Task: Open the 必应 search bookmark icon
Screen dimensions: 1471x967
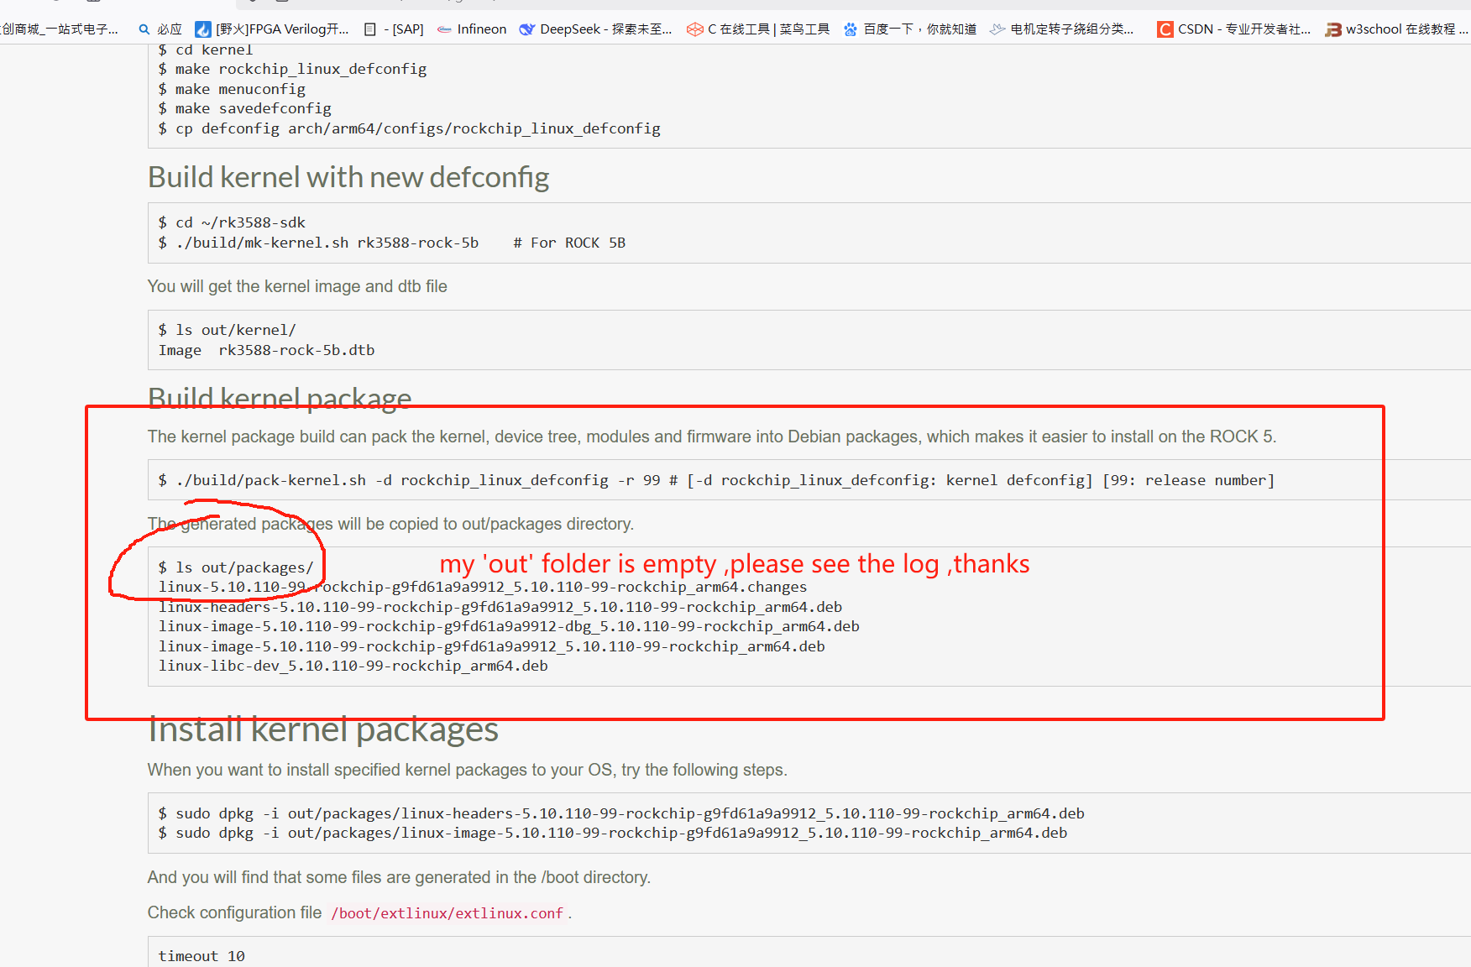Action: point(144,29)
